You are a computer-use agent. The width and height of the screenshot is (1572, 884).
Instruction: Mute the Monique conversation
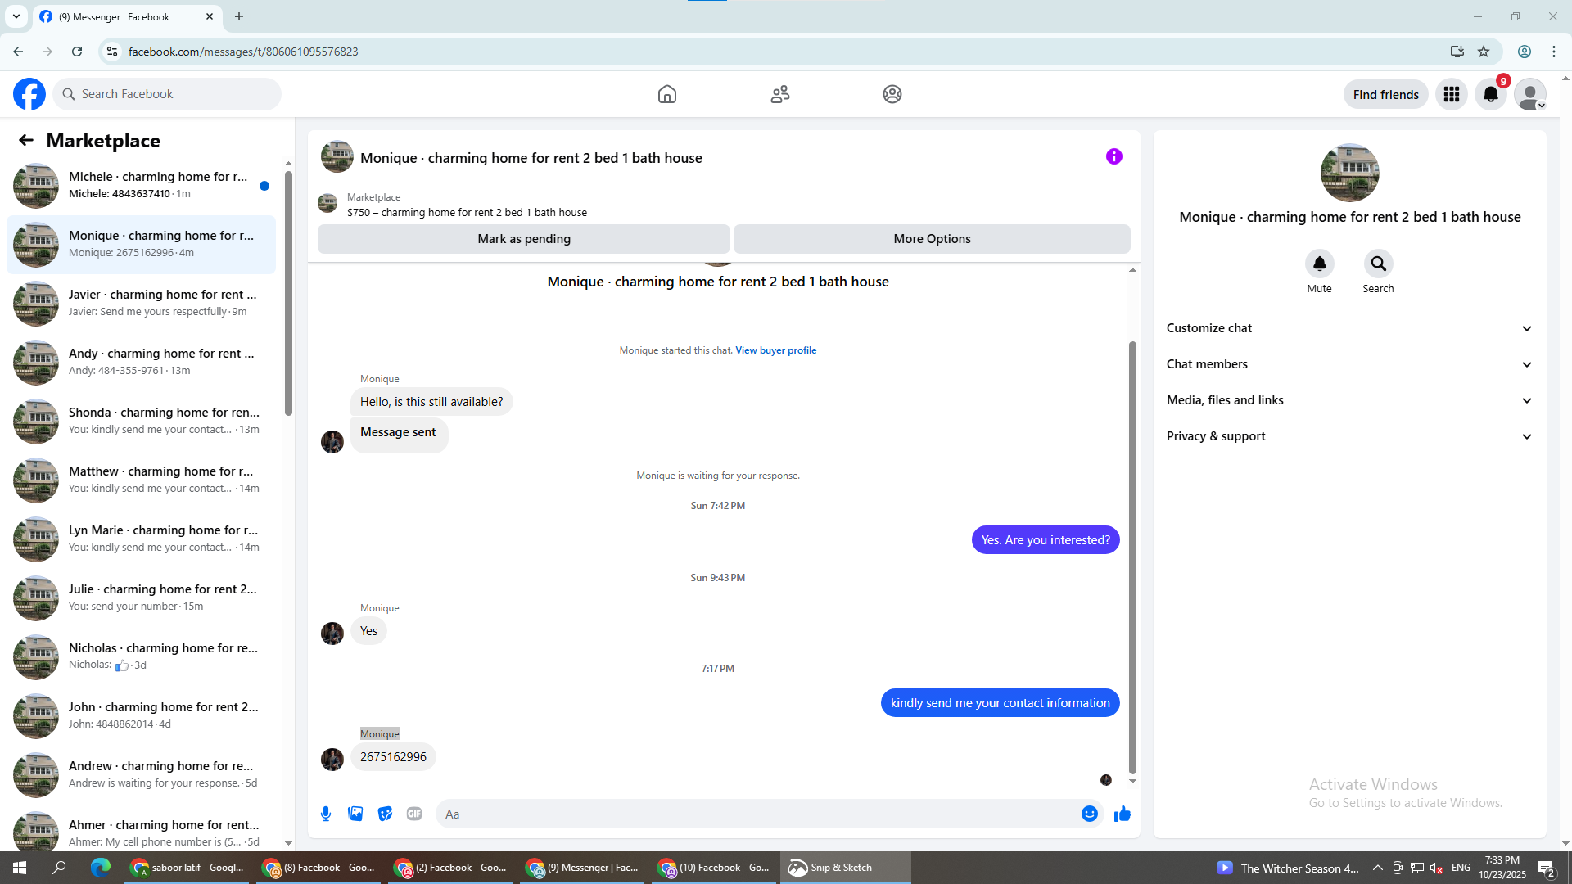(x=1319, y=264)
